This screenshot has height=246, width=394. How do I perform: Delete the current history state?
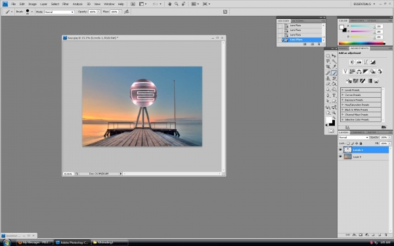pos(319,44)
